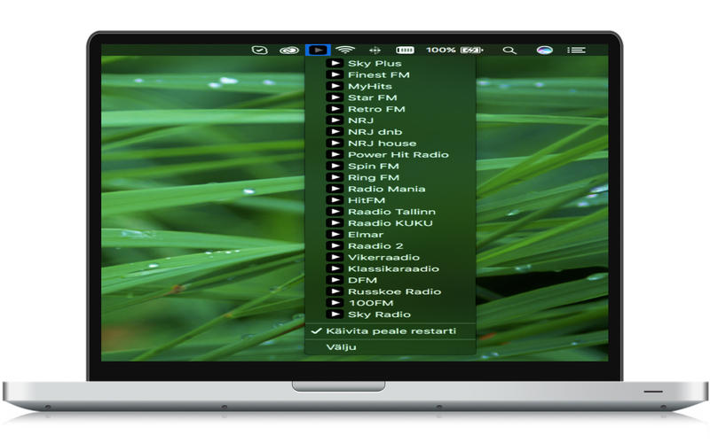Click play icon beside Ring FM
Image resolution: width=710 pixels, height=443 pixels.
(335, 177)
